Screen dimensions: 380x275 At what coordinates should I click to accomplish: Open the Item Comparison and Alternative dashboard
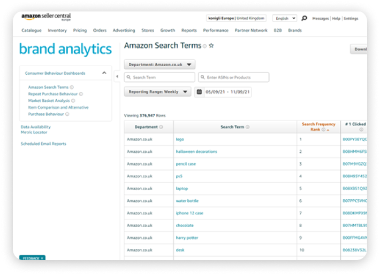click(58, 107)
